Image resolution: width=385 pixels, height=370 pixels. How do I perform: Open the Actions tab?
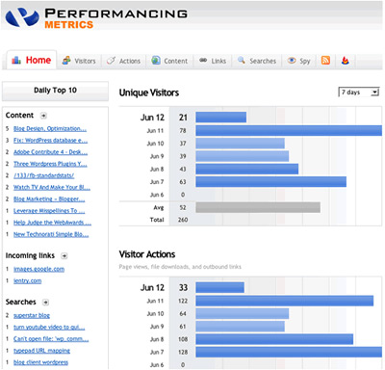pos(124,61)
